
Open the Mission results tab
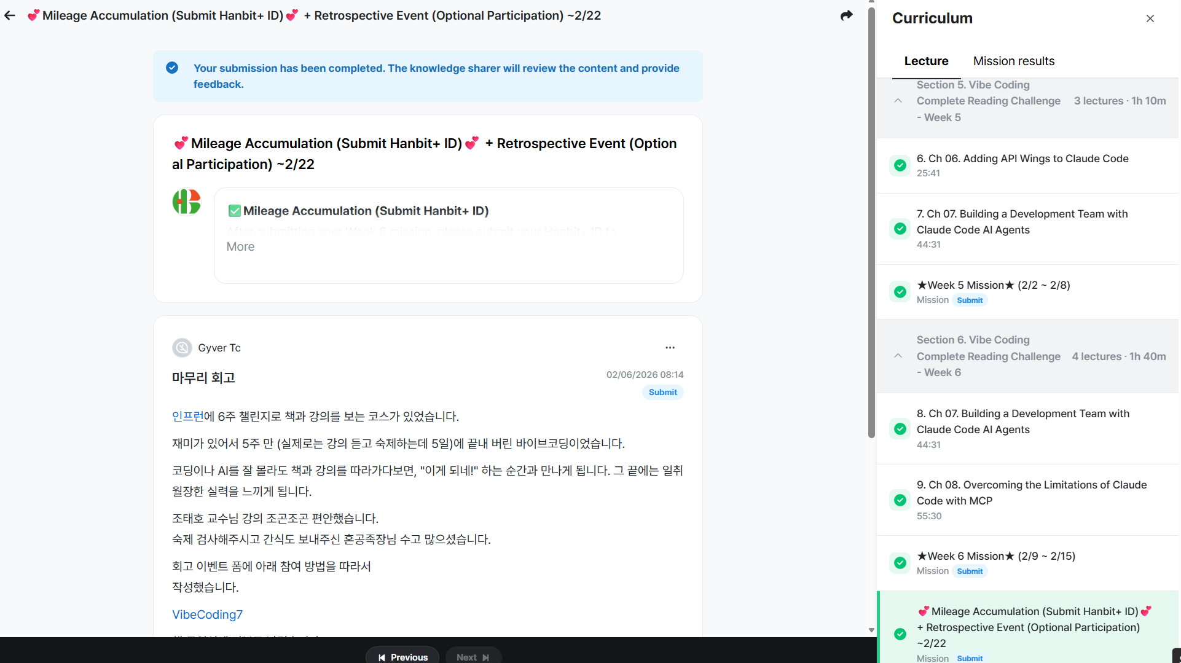1014,61
